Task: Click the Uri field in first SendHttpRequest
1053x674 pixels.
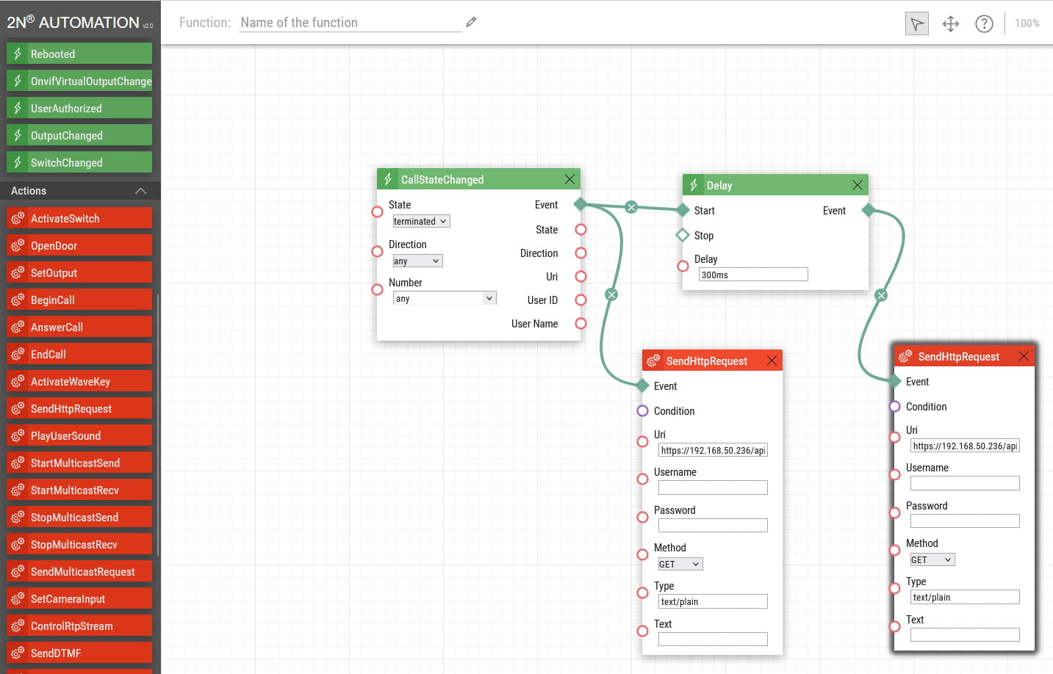Action: tap(713, 450)
